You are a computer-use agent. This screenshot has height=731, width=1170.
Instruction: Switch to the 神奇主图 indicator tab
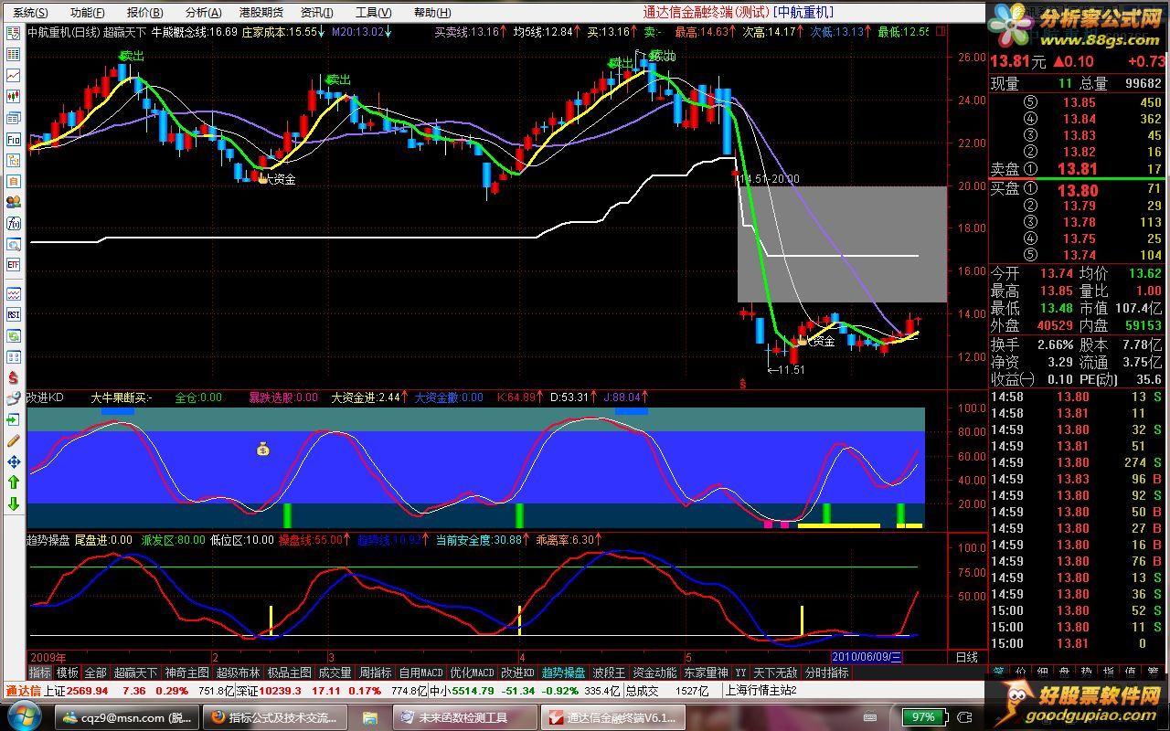click(187, 673)
